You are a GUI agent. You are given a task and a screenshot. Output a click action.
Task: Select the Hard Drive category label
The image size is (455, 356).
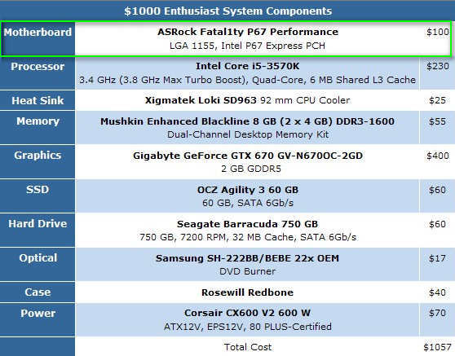click(x=38, y=224)
